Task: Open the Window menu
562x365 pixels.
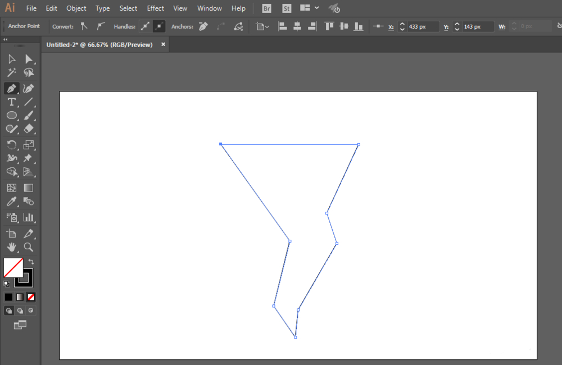Action: tap(209, 8)
